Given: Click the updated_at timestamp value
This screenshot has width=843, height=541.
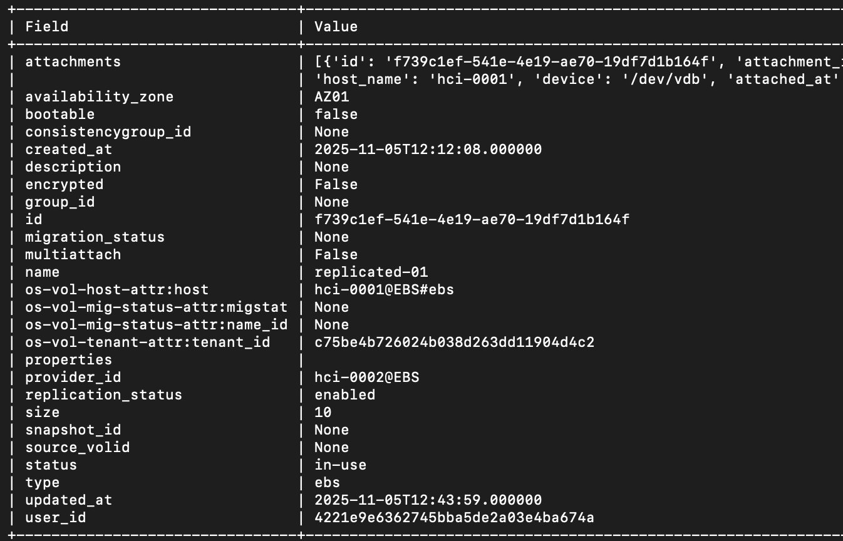Looking at the screenshot, I should tap(428, 500).
